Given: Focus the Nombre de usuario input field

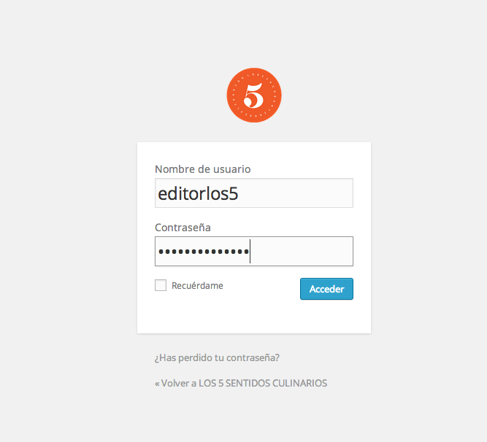Looking at the screenshot, I should point(254,193).
